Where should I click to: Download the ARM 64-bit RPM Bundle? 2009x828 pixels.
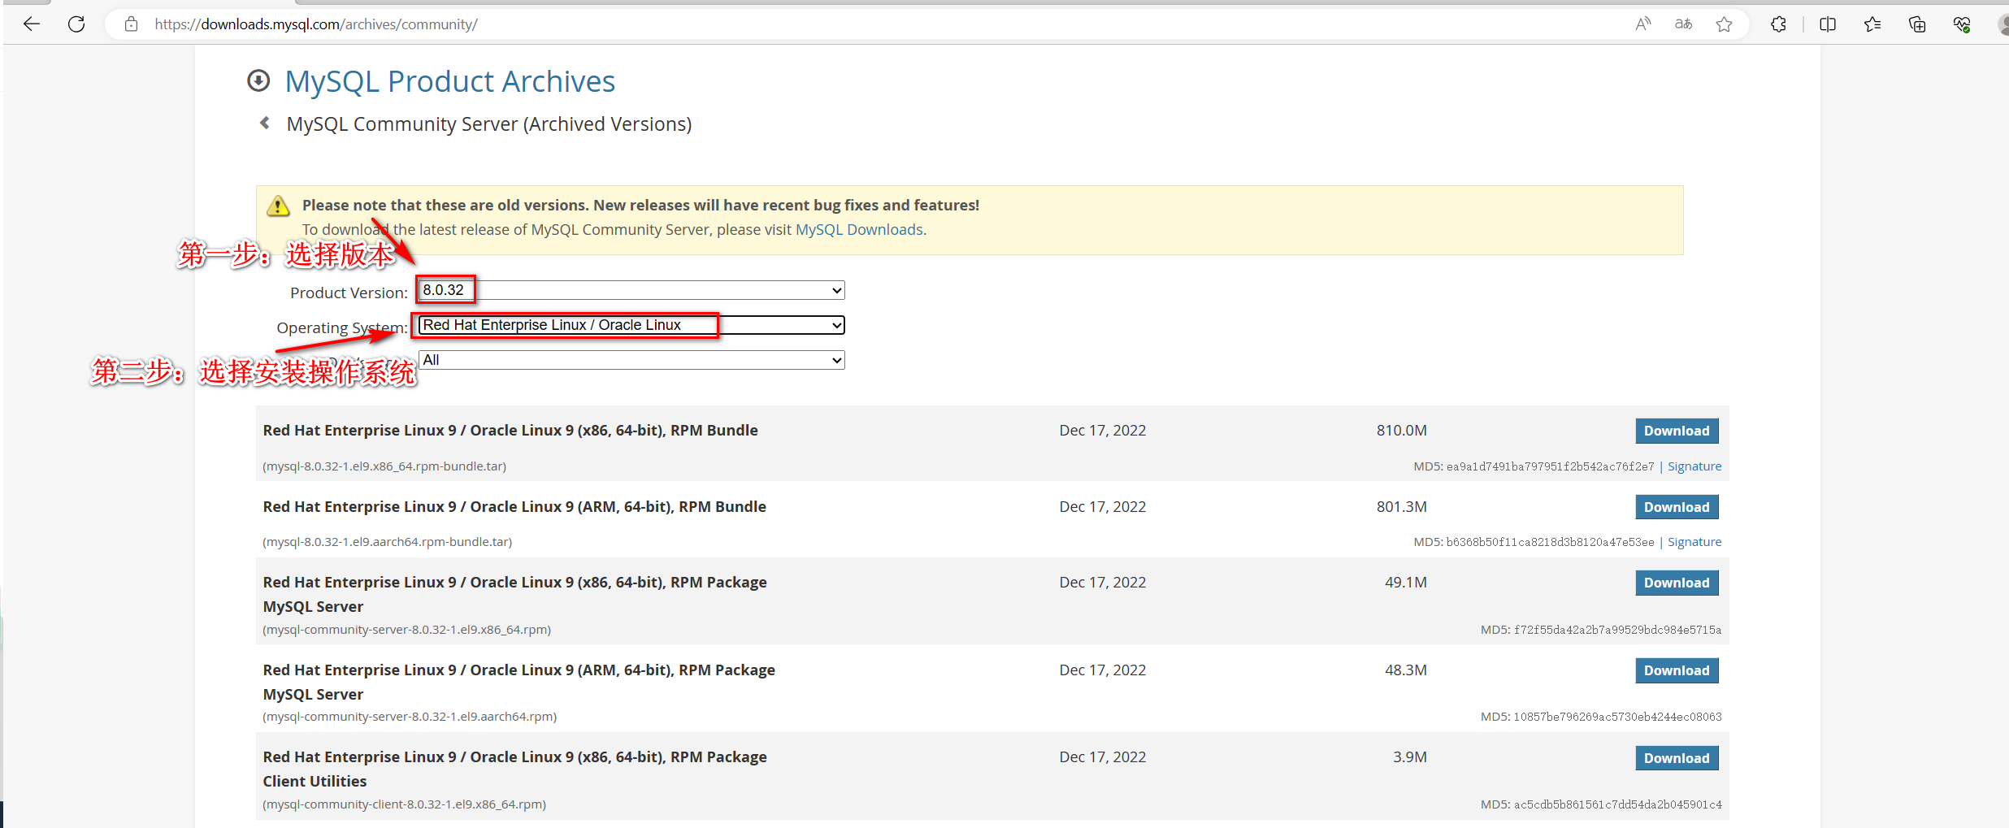1677,507
